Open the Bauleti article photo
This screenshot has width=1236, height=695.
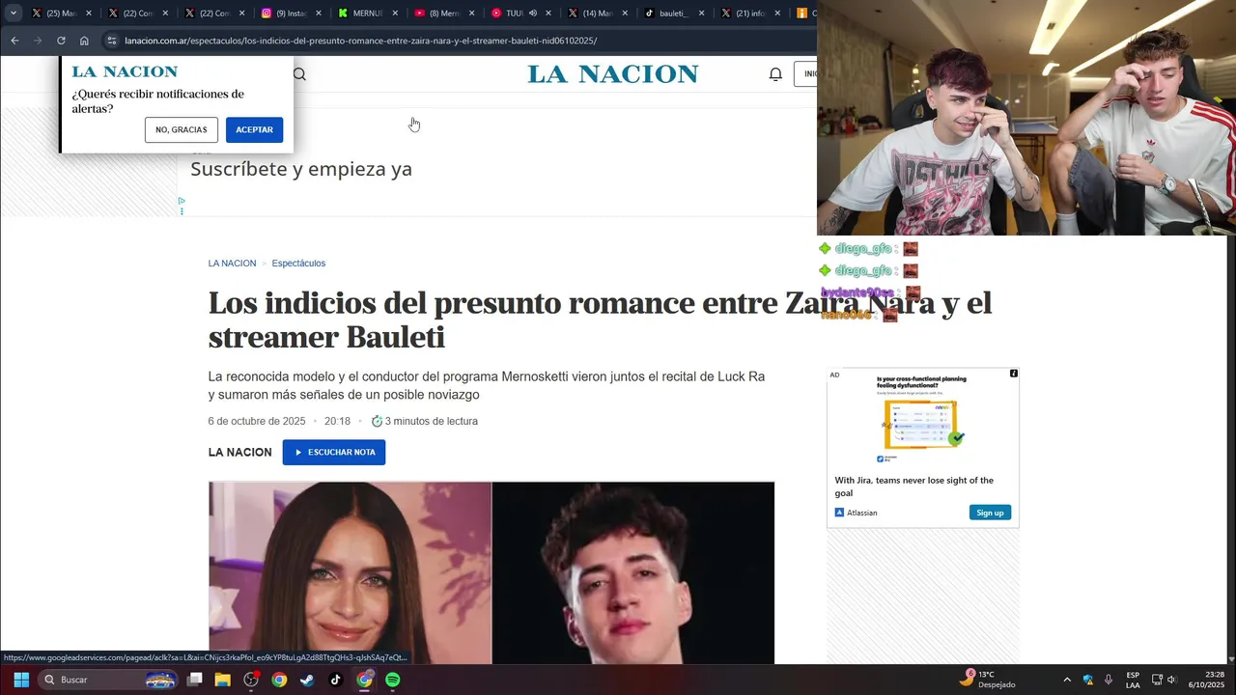click(x=633, y=573)
